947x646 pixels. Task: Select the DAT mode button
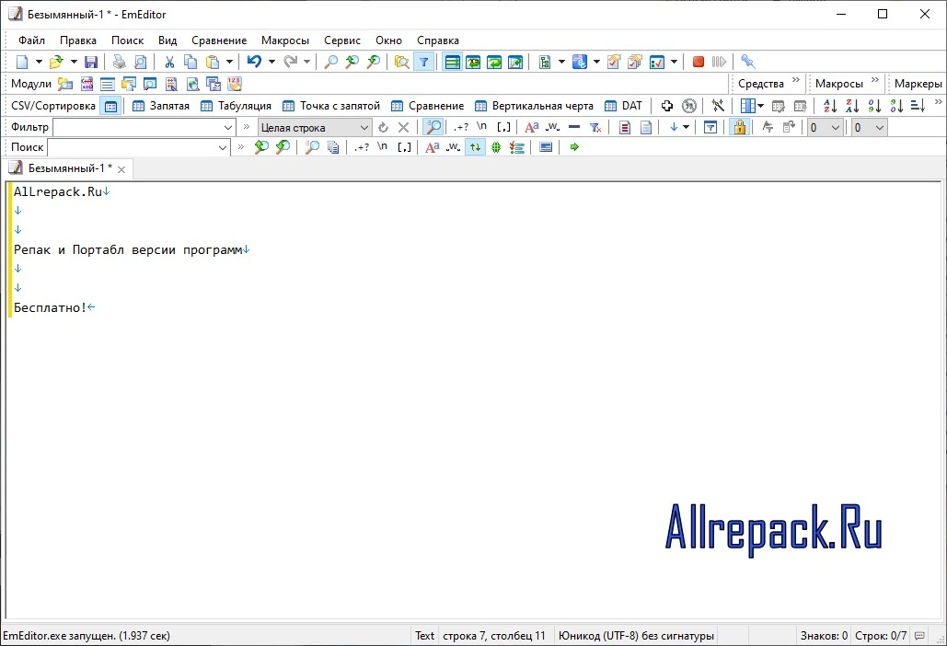(x=624, y=106)
